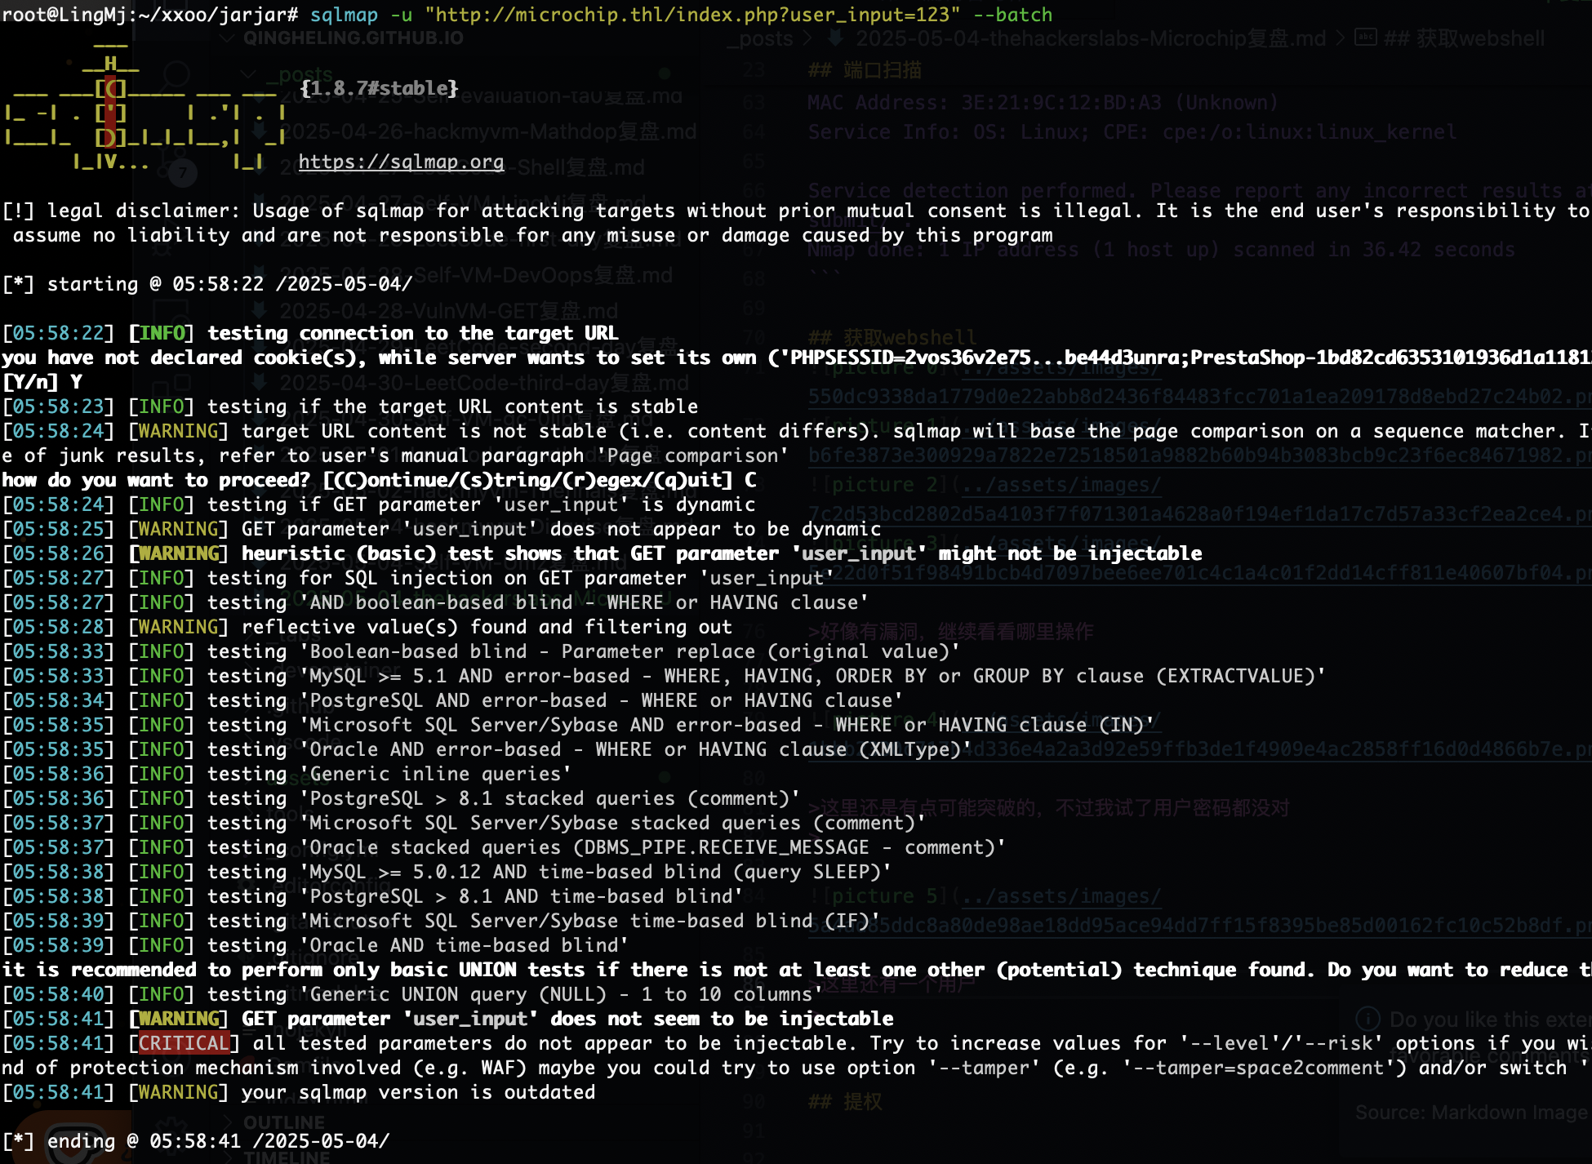Click 'testing for SQL injection on GET parameter'

(522, 578)
